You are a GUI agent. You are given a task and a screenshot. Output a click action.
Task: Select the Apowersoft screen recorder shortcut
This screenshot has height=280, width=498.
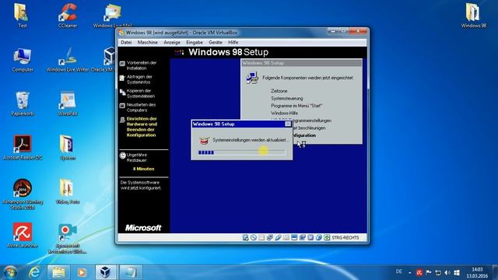point(67,239)
